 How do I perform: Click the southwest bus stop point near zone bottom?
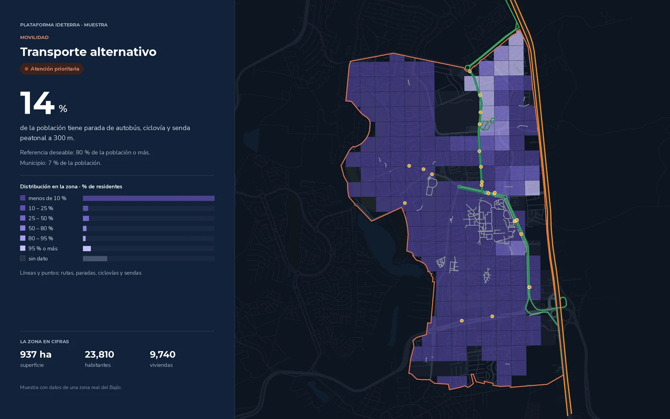(x=461, y=321)
